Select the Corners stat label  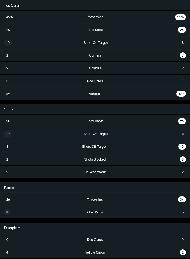click(95, 55)
